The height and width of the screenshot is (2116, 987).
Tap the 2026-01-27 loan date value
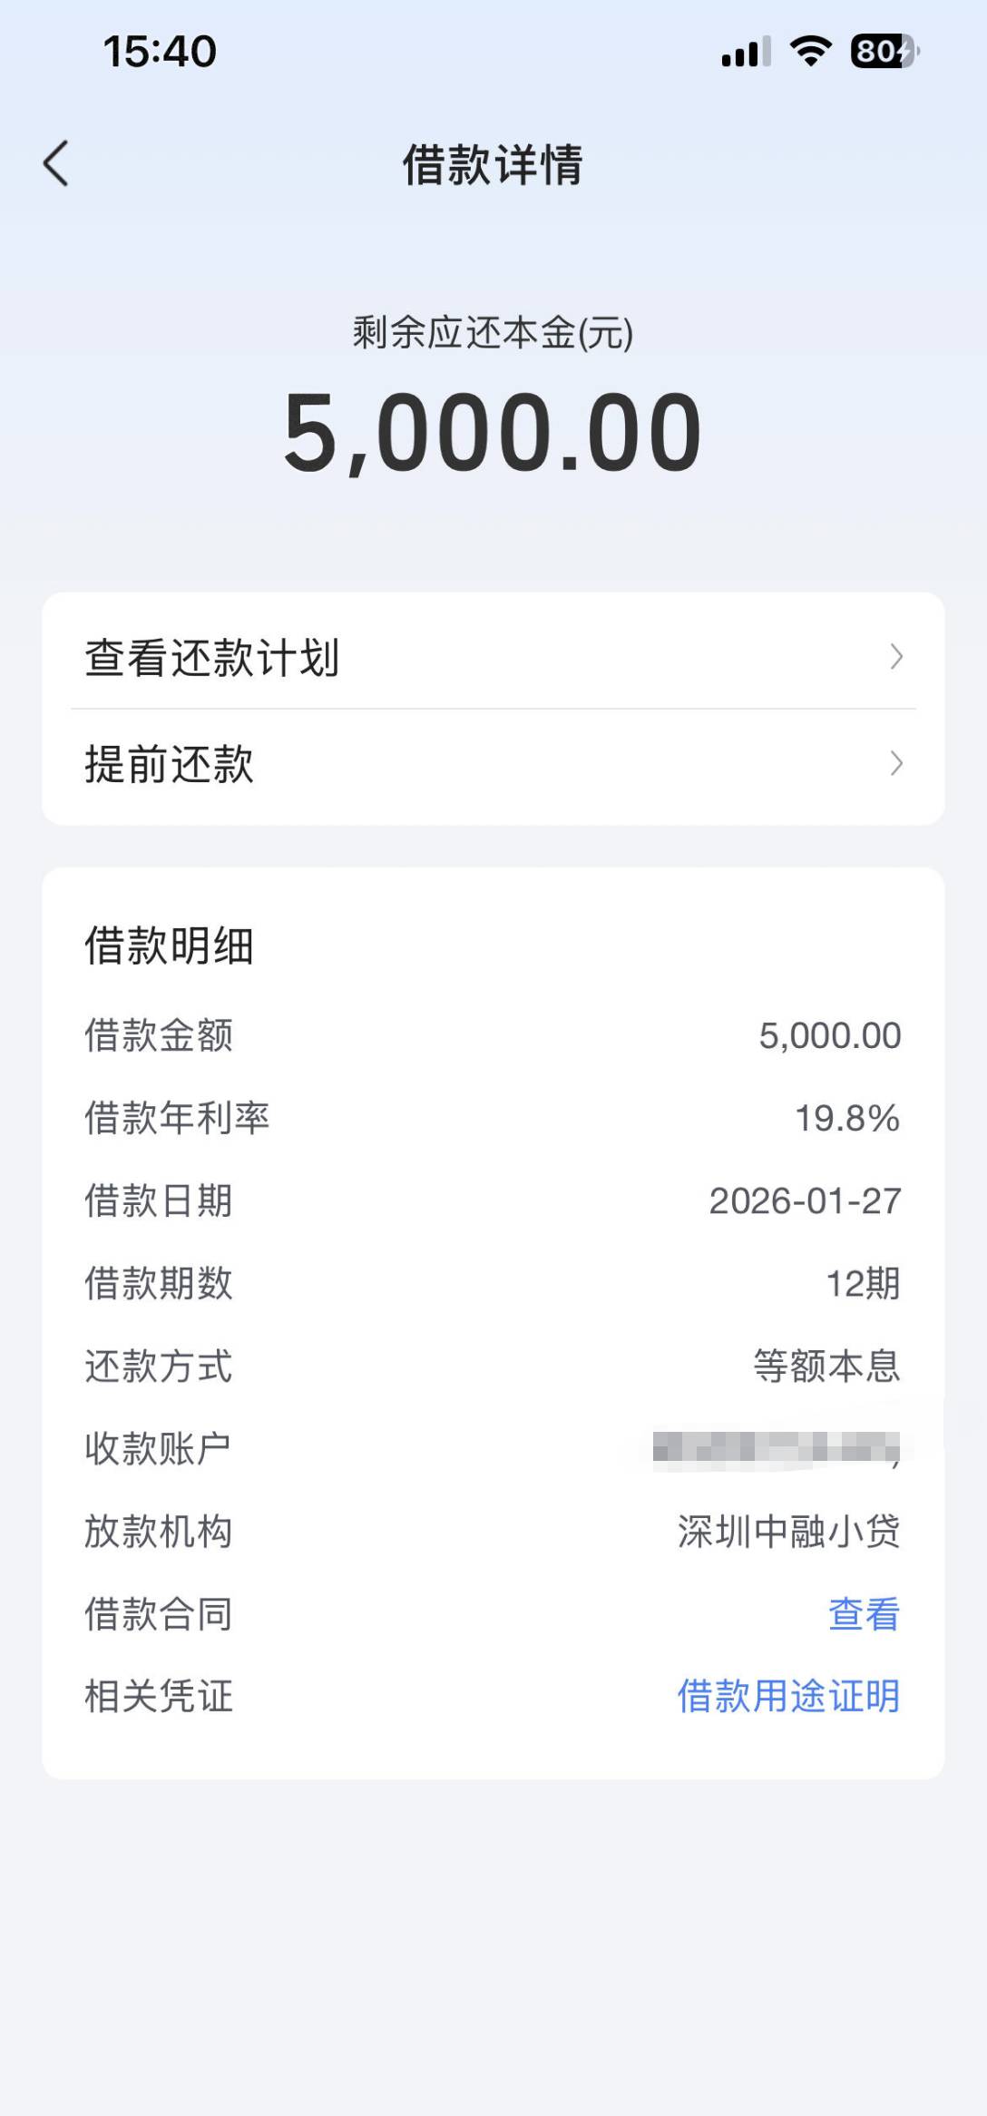pos(805,1200)
